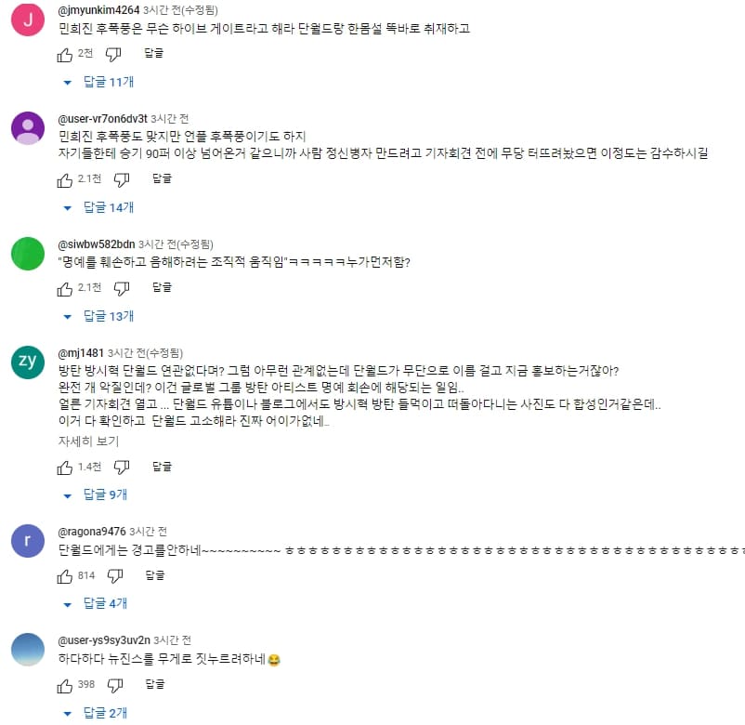Open the teal zy profile avatar
The image size is (745, 725).
(x=28, y=362)
